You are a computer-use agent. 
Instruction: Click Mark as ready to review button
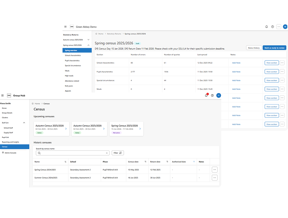coord(274,48)
